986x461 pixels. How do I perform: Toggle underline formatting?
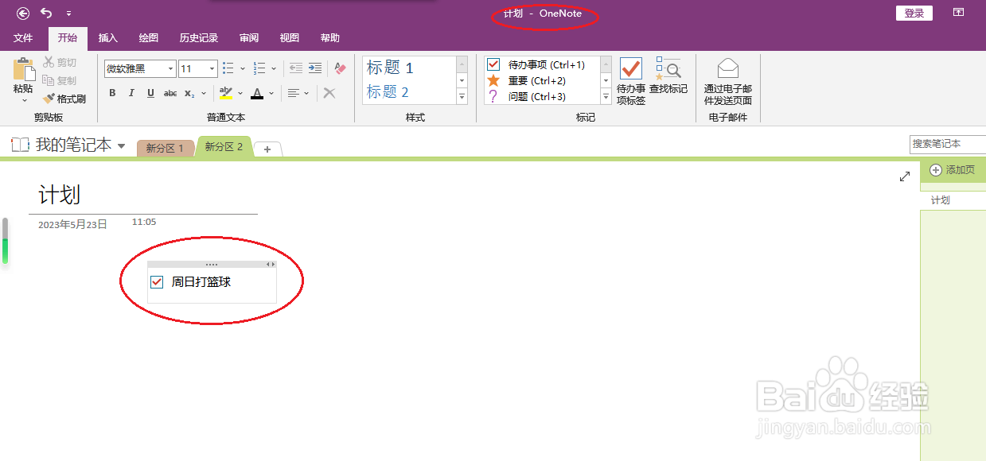point(150,93)
